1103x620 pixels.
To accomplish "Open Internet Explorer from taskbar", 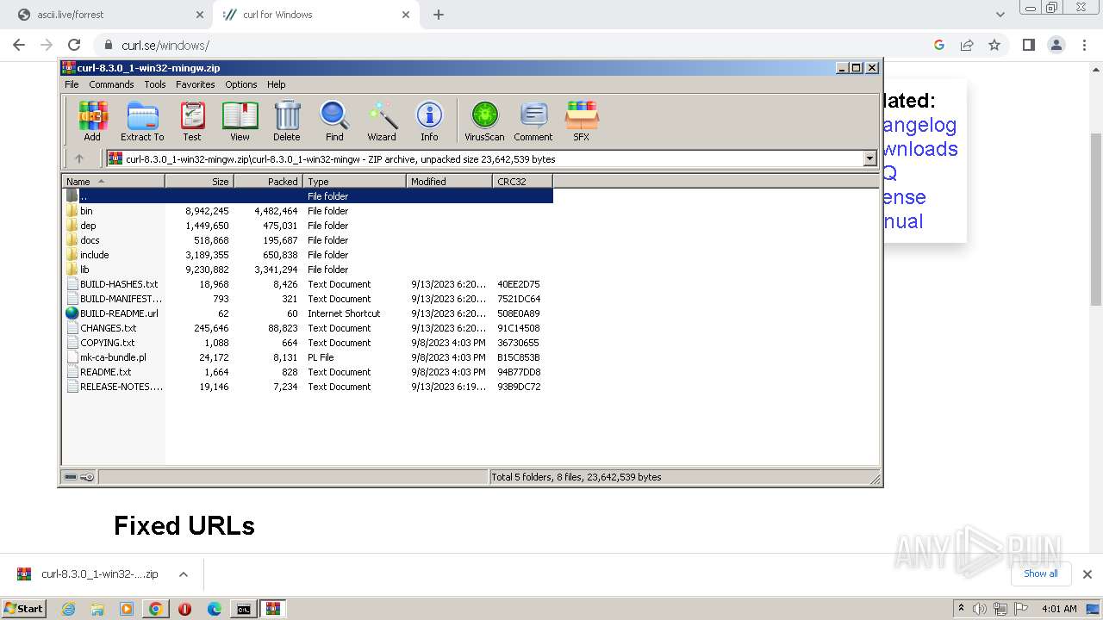I will (68, 609).
